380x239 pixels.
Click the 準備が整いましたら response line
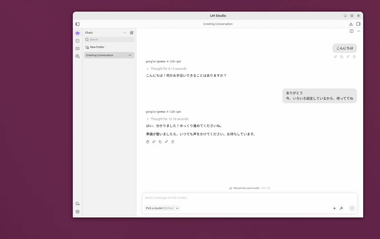coord(201,134)
